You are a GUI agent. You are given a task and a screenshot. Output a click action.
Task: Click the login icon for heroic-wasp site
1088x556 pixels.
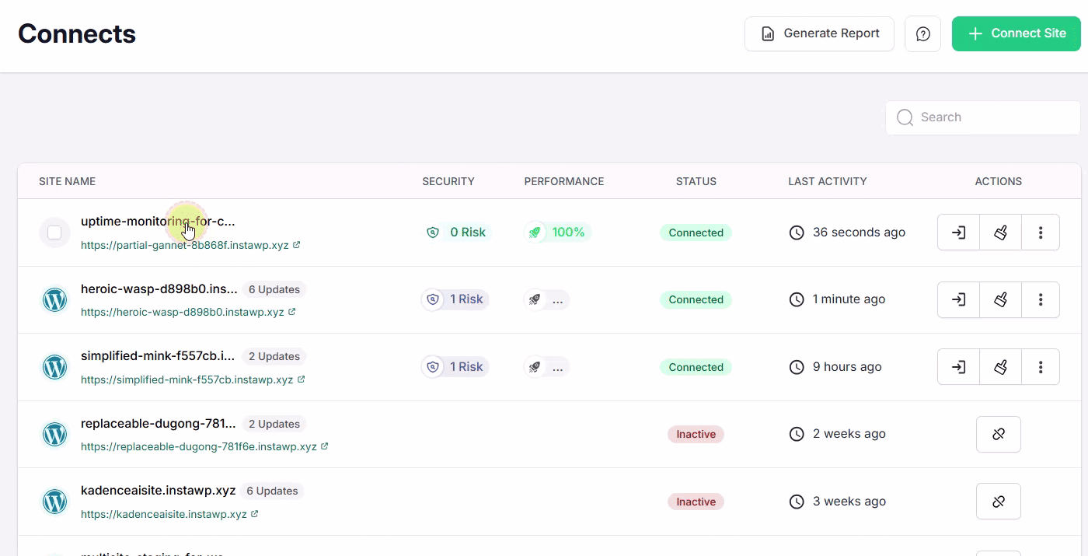pos(959,299)
